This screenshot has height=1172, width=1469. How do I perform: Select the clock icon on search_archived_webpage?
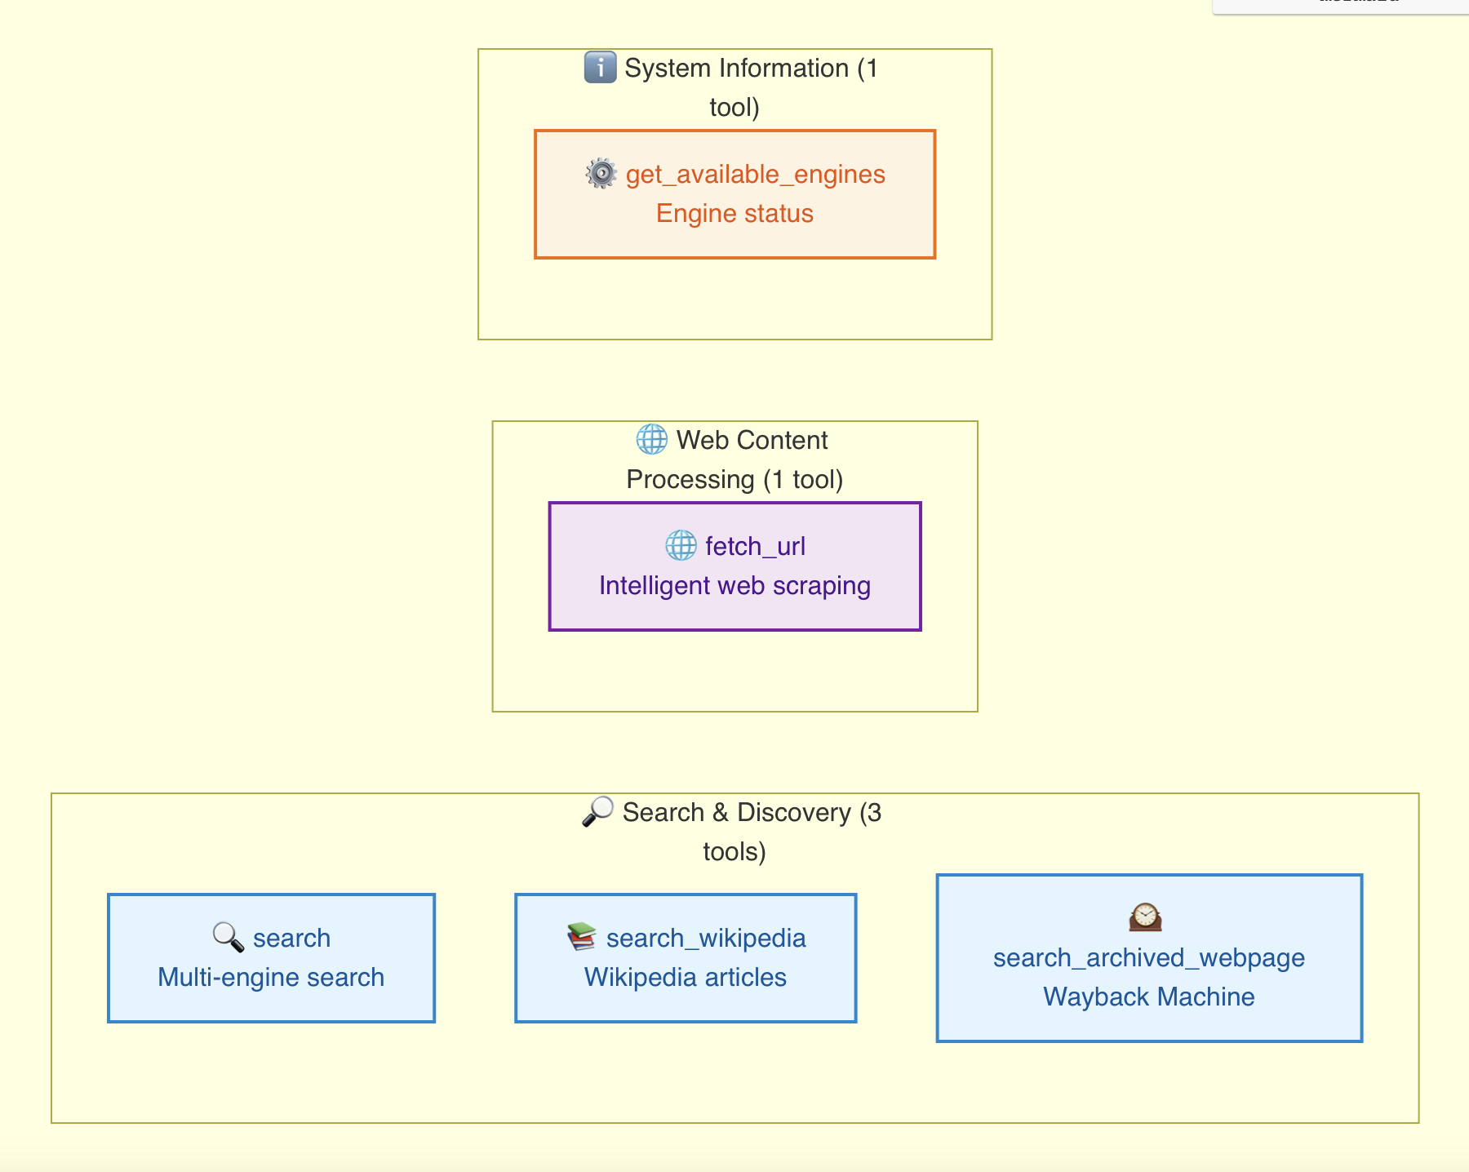[x=1147, y=918]
